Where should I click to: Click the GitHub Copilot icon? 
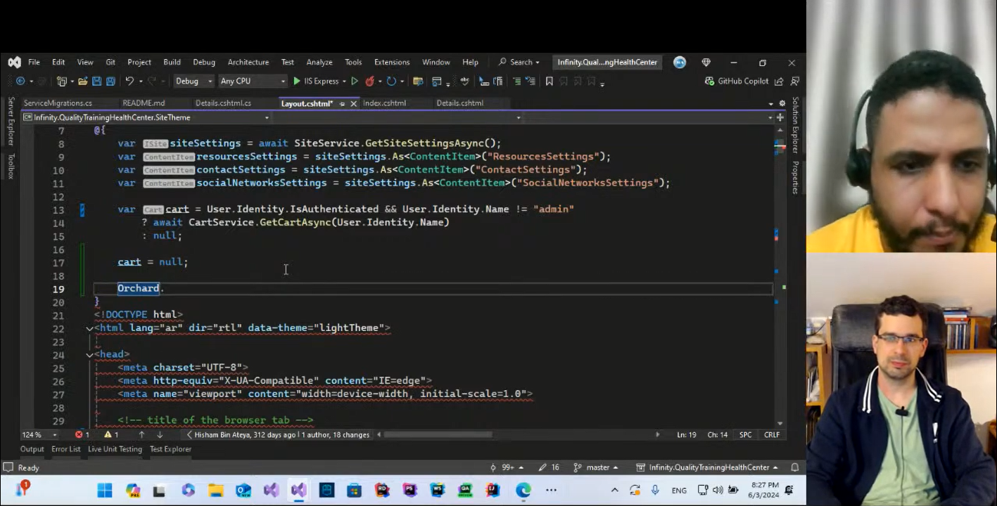[709, 82]
